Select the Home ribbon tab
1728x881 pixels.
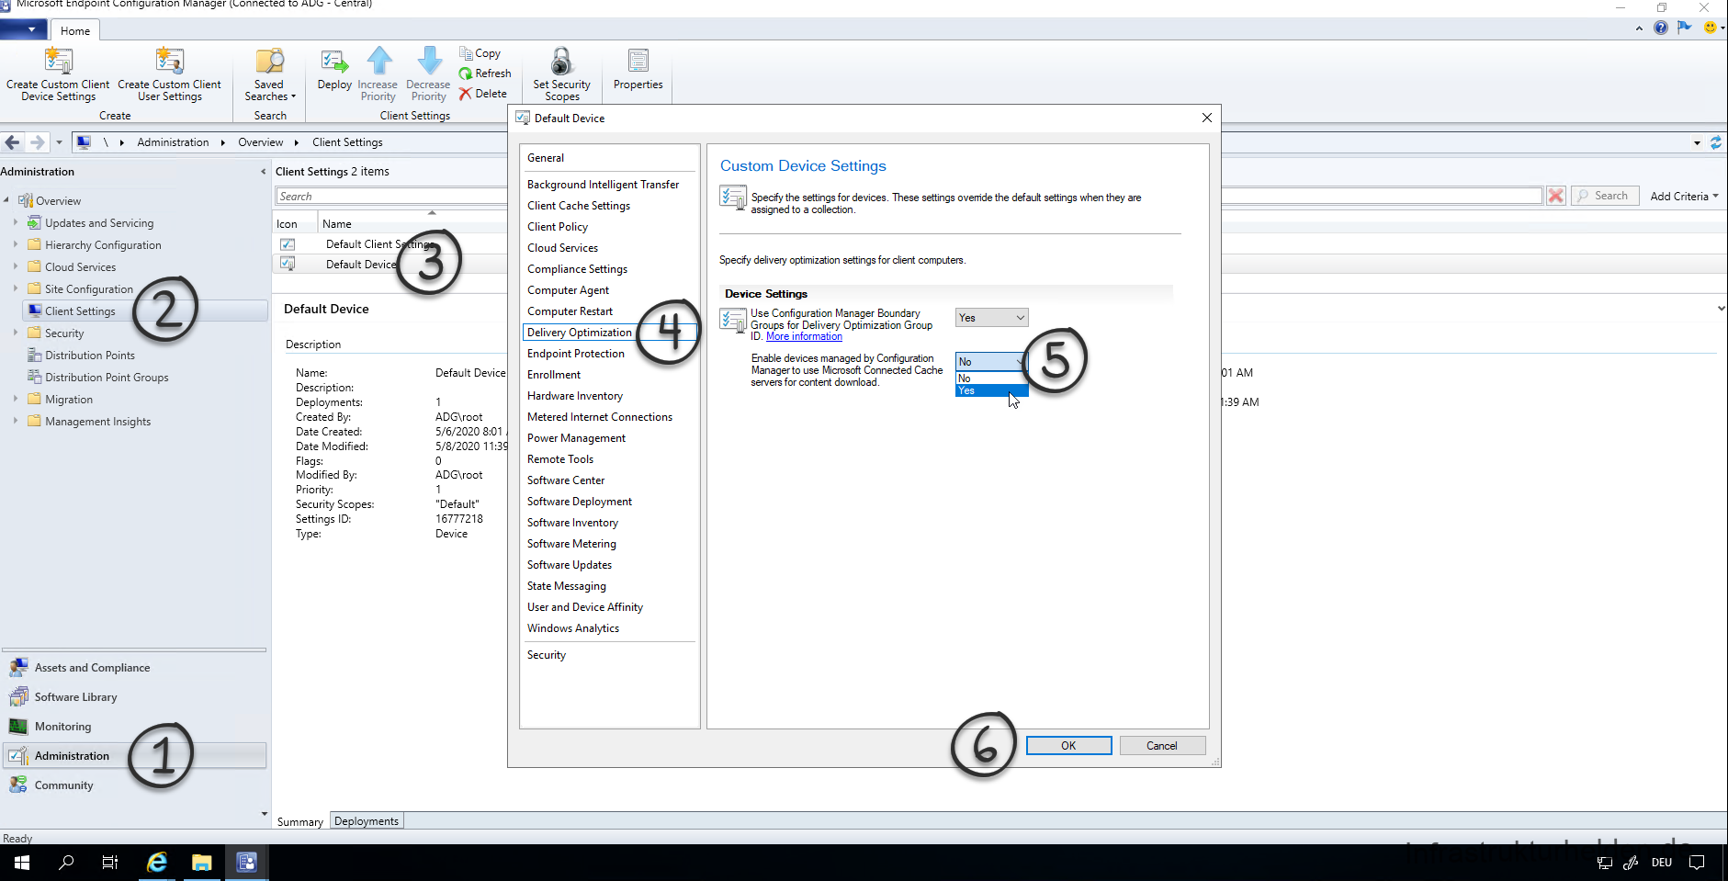point(75,30)
